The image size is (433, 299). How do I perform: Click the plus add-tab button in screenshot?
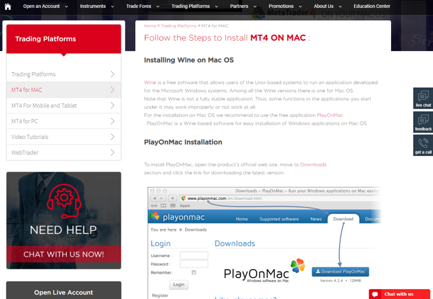(173, 198)
